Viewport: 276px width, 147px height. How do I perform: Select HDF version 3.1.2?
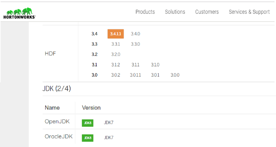click(115, 65)
